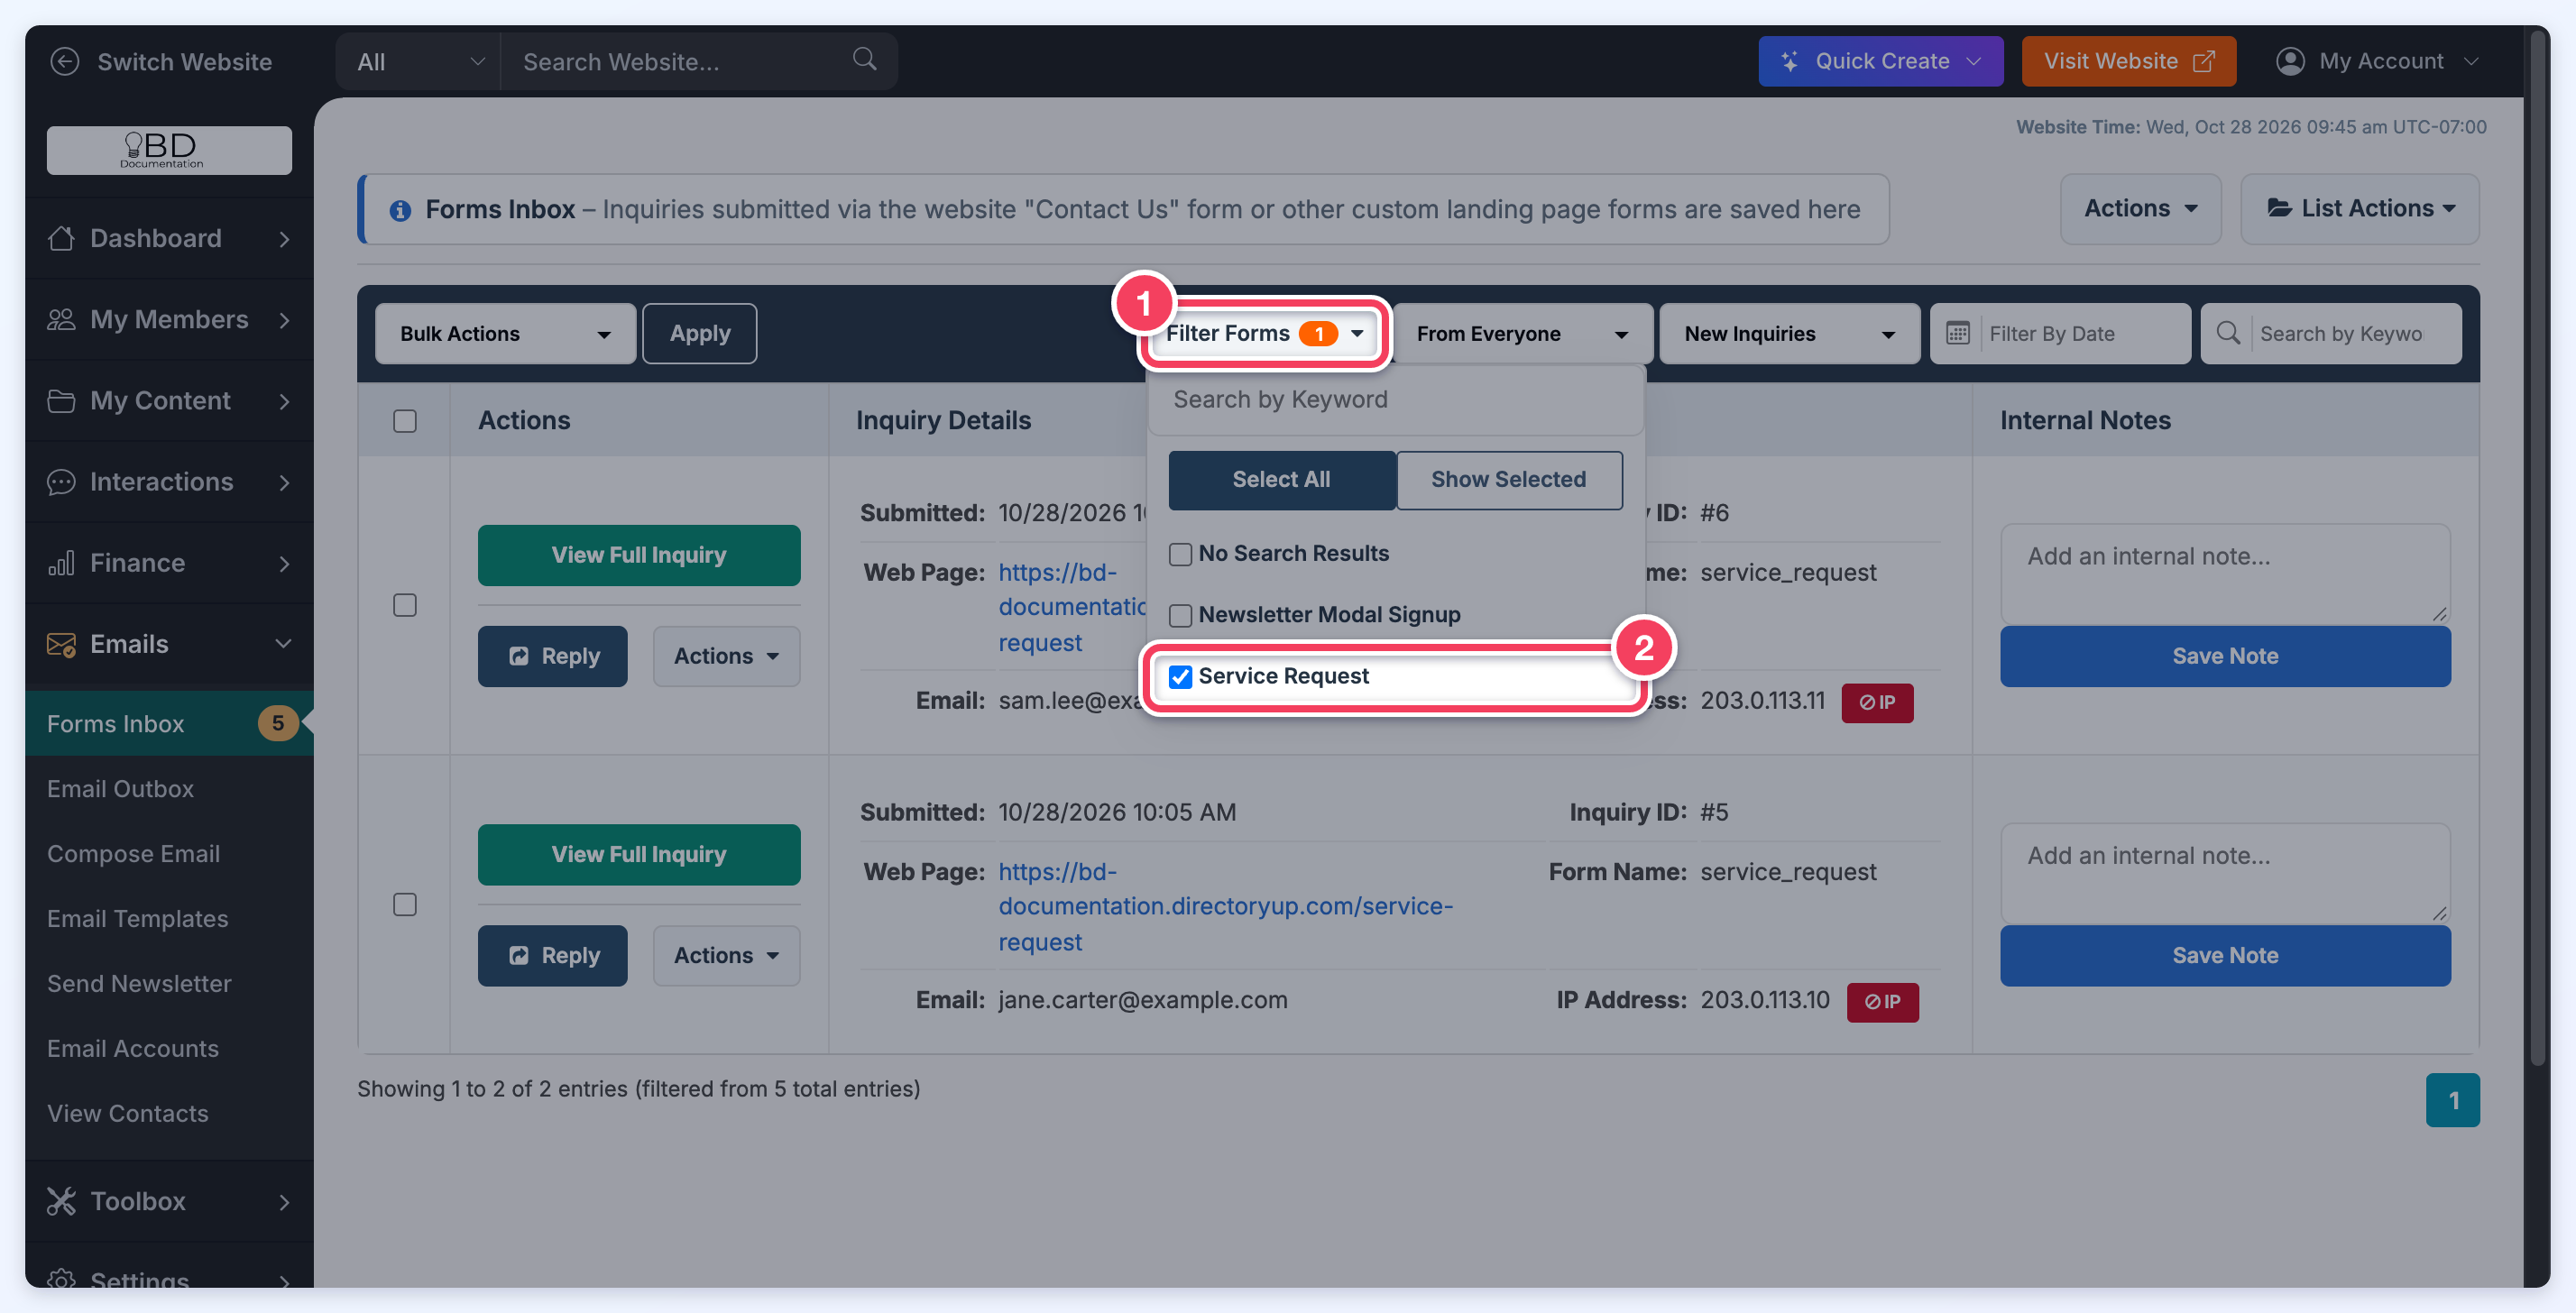Screen dimensions: 2576x1313
Task: Open the Actions dropdown for sam.lee inquiry
Action: coord(726,656)
